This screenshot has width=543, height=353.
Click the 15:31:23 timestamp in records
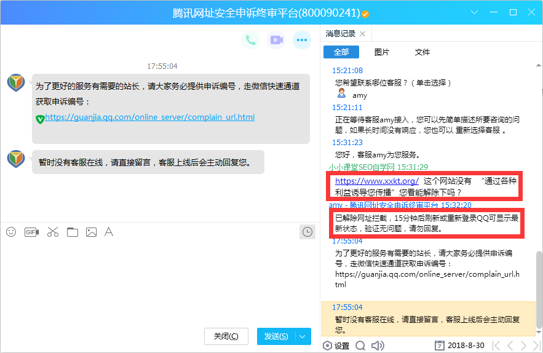(x=347, y=143)
